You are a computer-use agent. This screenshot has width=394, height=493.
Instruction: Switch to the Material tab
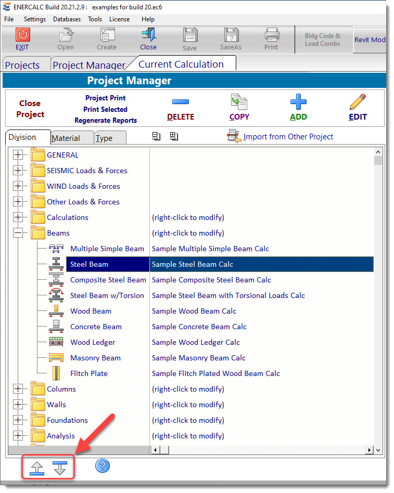(x=66, y=138)
